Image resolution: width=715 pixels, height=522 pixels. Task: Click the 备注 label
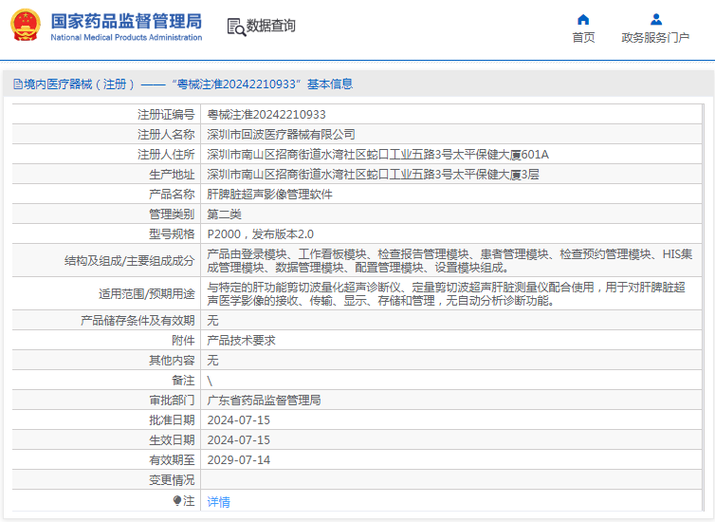[x=183, y=380]
